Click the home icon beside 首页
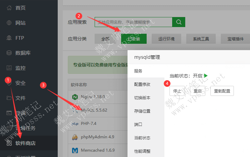250x157 pixels. coord(9,8)
